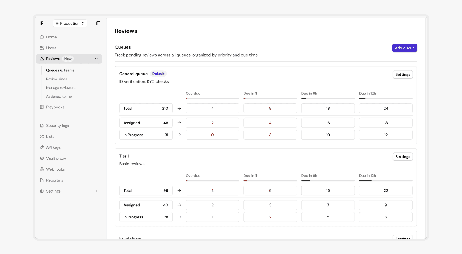This screenshot has height=254, width=462.
Task: Click the Users icon in sidebar
Action: click(42, 48)
